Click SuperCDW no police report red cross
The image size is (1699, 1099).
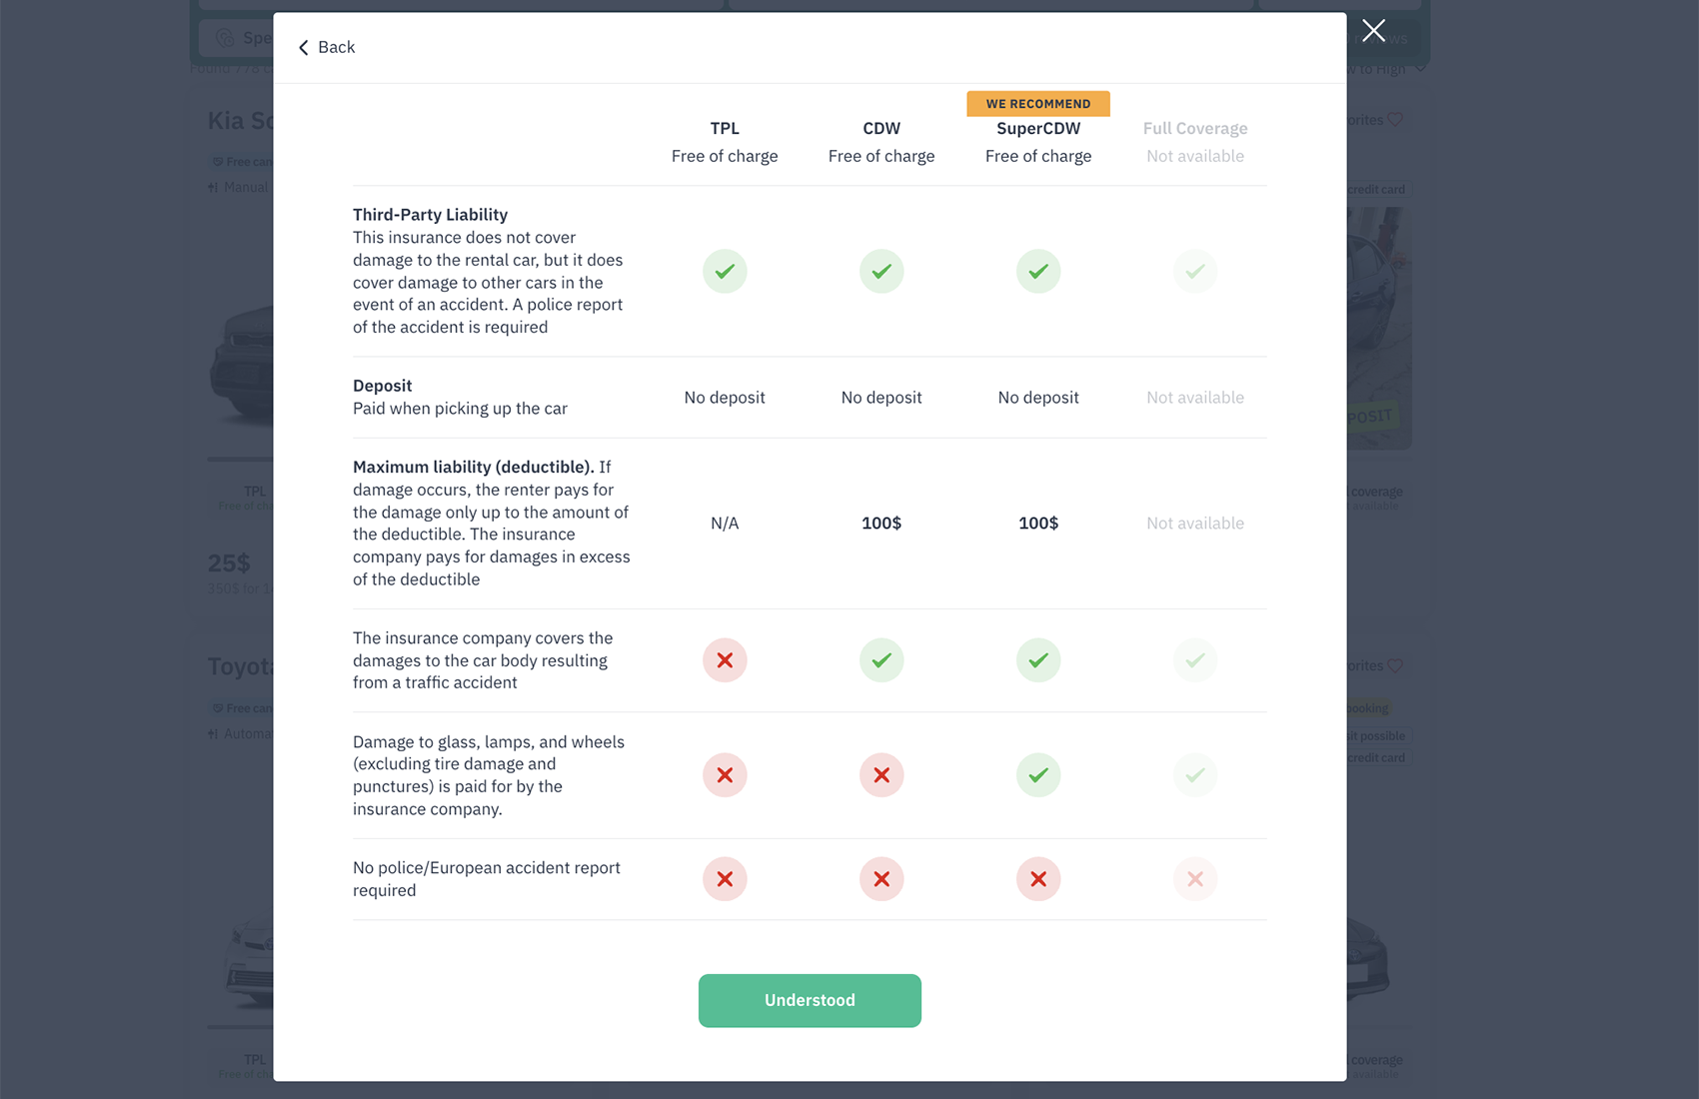tap(1038, 879)
